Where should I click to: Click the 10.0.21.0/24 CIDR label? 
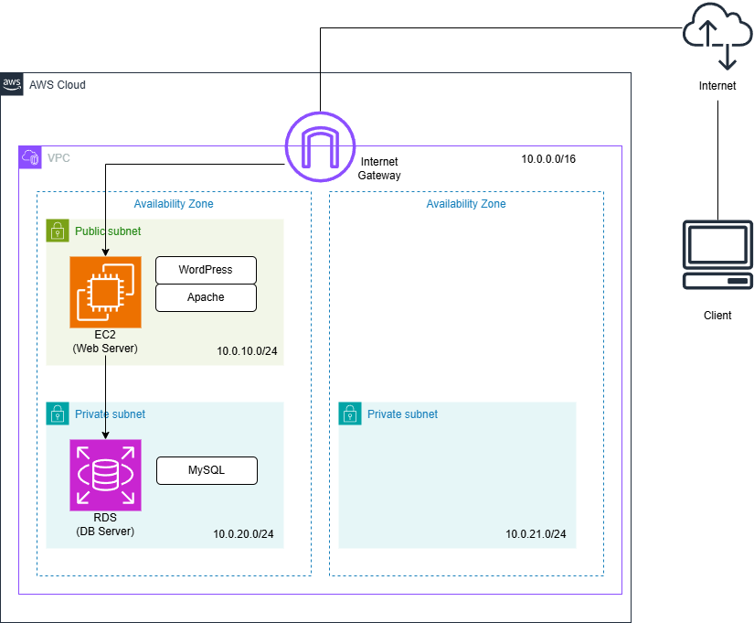(x=536, y=534)
